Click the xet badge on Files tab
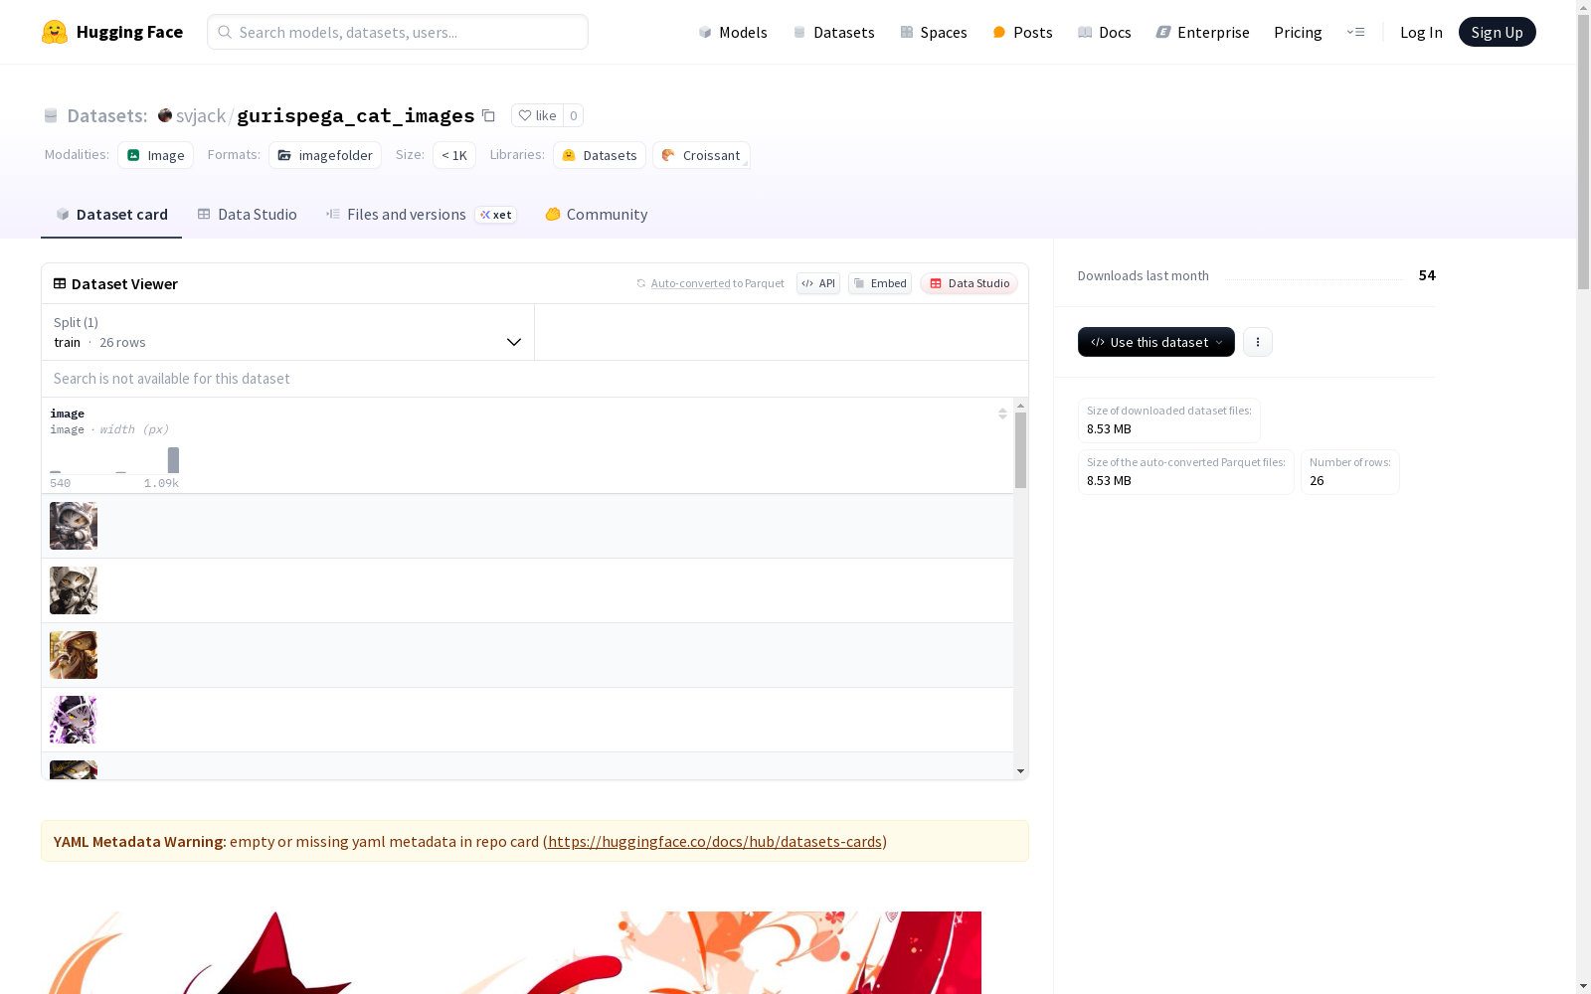Viewport: 1591px width, 994px height. pos(496,215)
